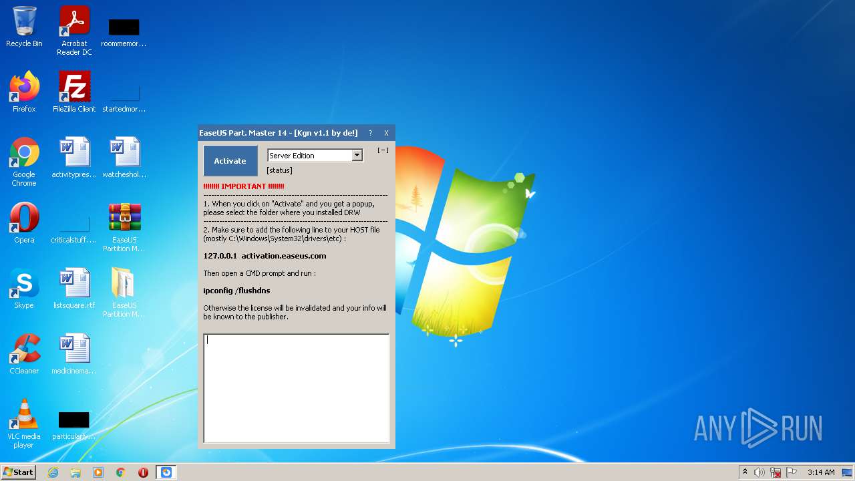Open Acrobat Reader DC desktop icon
The image size is (855, 481).
pos(74,31)
